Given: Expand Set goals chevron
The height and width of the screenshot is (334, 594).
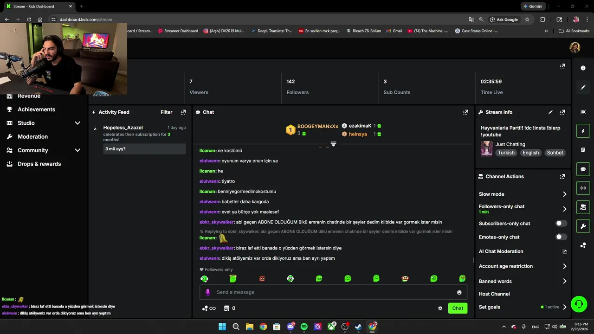Looking at the screenshot, I should pos(564,307).
